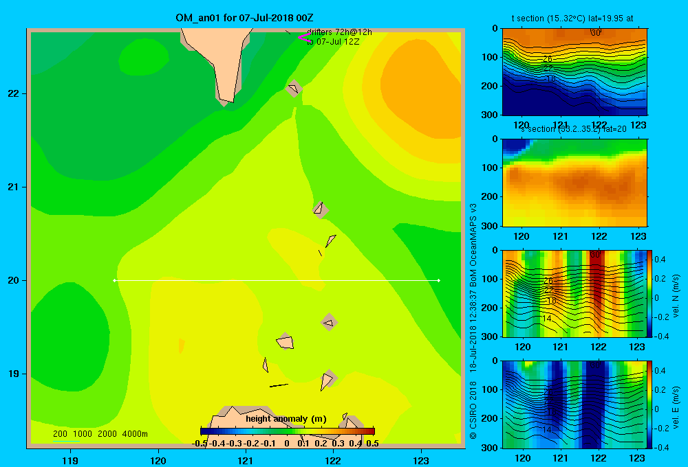Open the eastward velocity section panel

click(x=574, y=404)
